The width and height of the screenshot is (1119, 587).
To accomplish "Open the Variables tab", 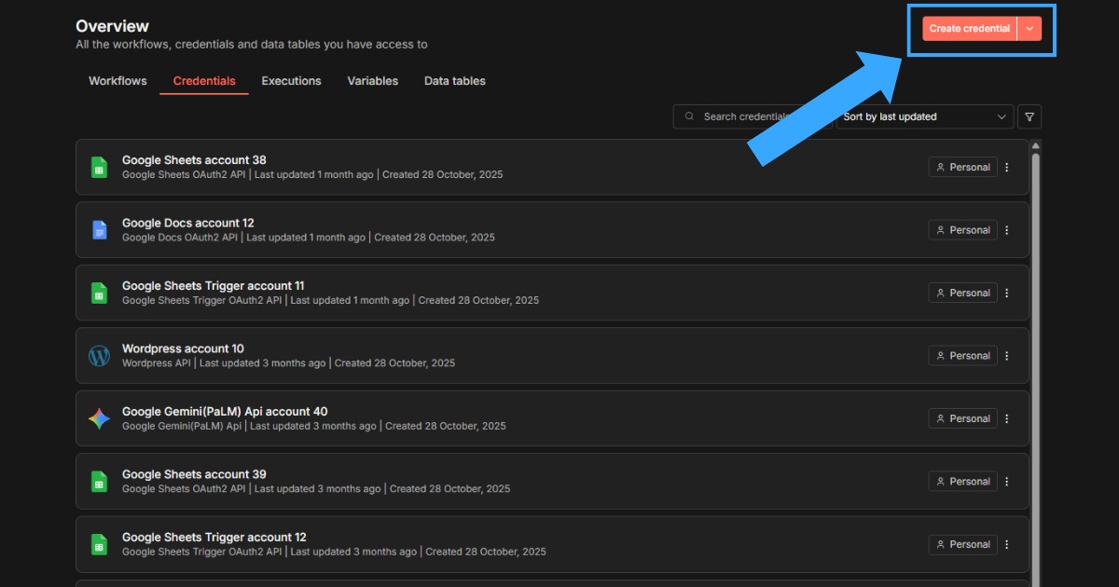I will coord(372,81).
